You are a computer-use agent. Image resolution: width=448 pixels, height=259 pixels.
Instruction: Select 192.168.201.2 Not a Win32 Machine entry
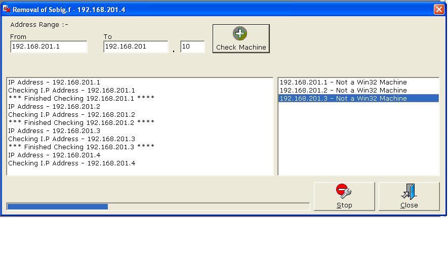(343, 90)
